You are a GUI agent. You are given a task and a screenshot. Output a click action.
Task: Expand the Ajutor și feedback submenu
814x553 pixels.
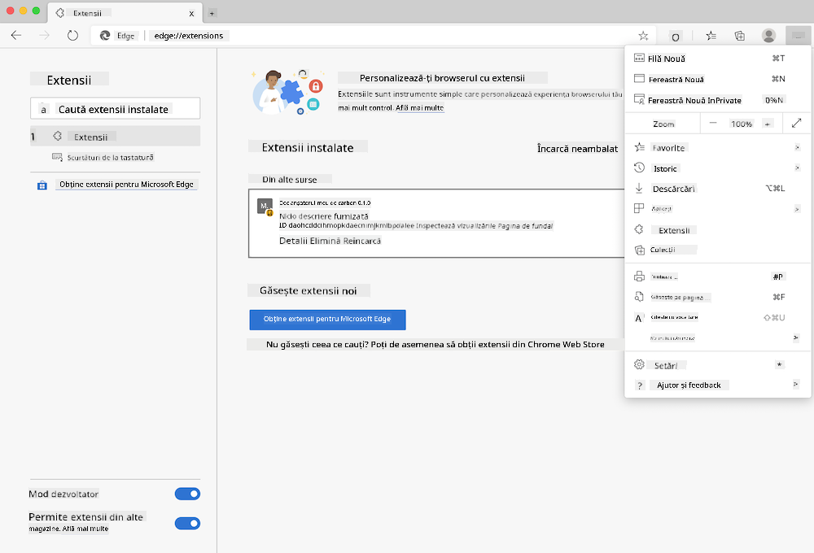795,384
